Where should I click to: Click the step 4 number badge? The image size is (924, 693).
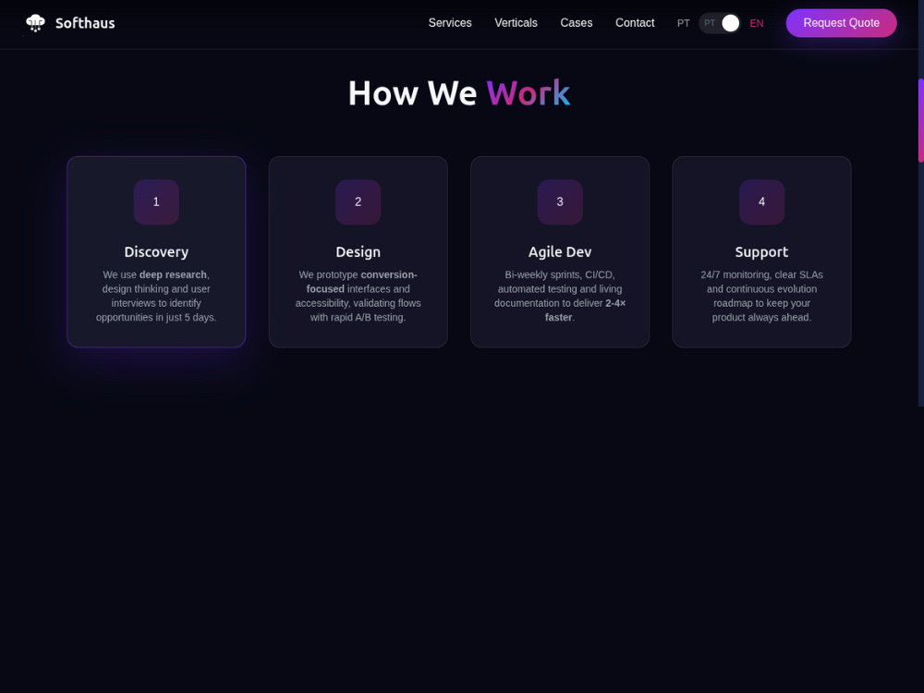click(x=761, y=202)
